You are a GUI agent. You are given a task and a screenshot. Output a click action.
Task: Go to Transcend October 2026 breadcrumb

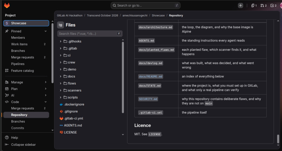[103, 15]
